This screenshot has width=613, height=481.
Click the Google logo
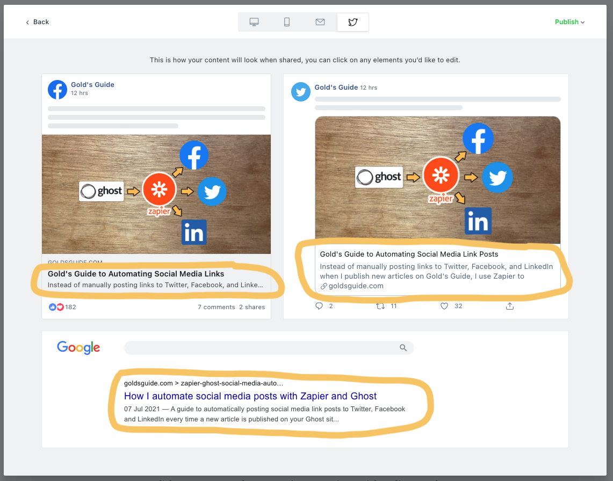coord(78,347)
